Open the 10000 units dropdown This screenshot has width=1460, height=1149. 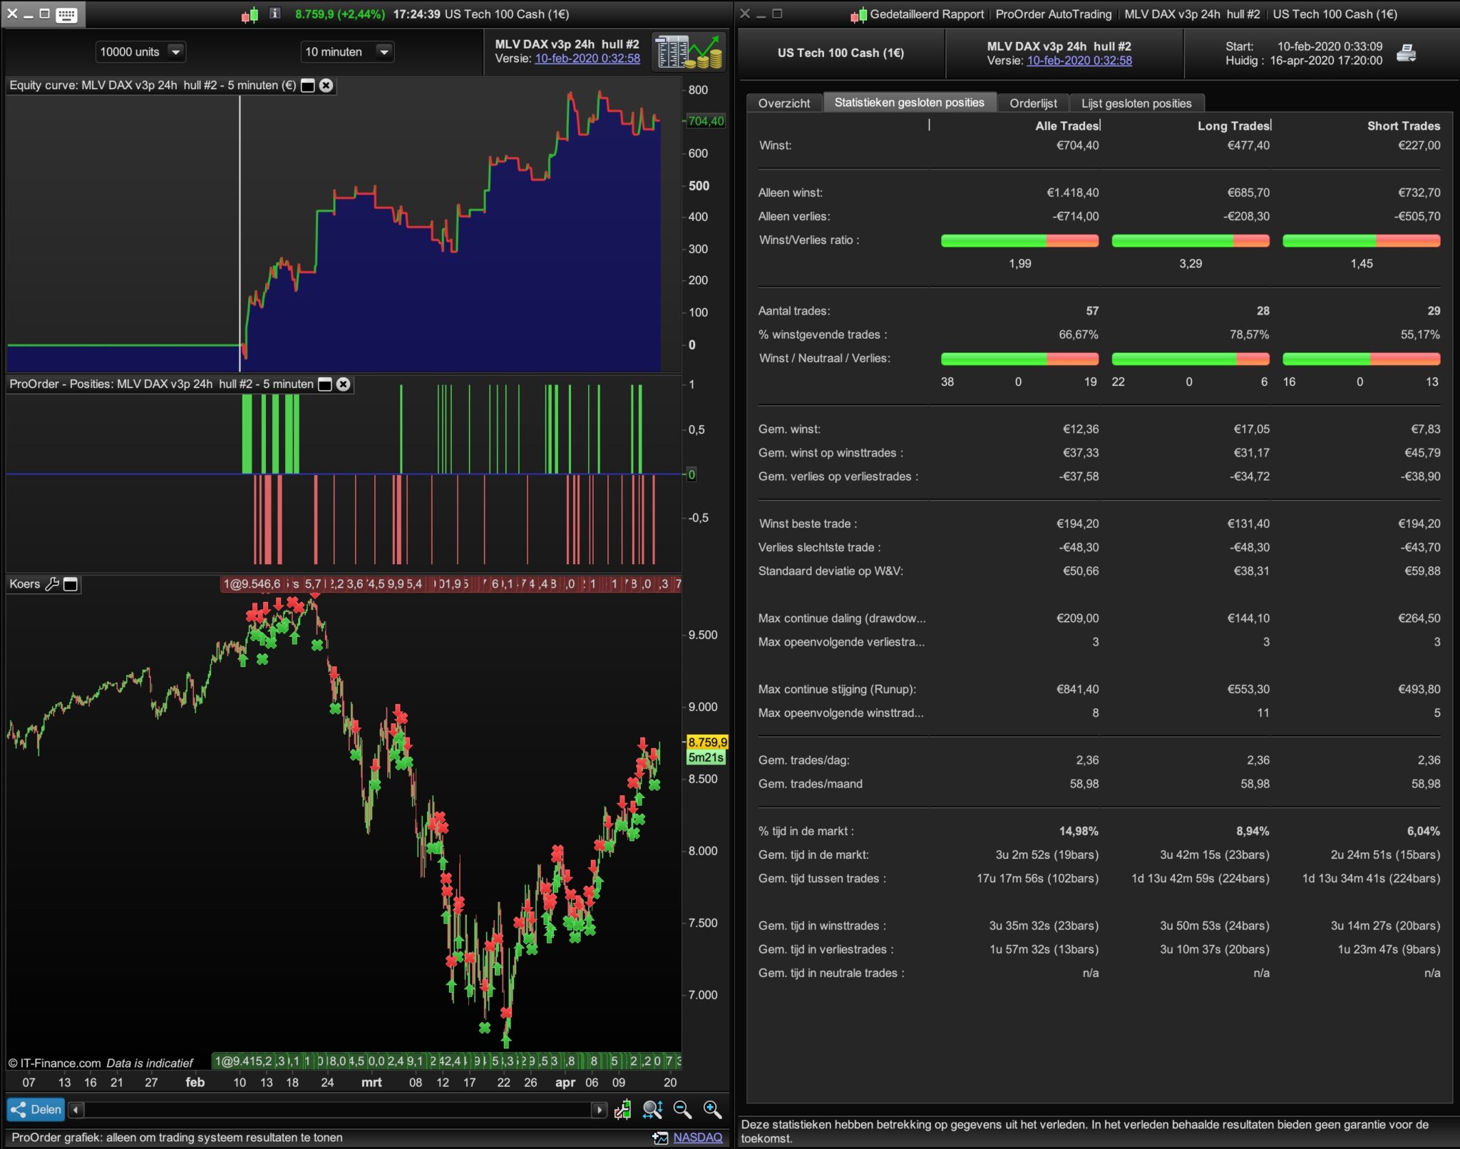(175, 51)
